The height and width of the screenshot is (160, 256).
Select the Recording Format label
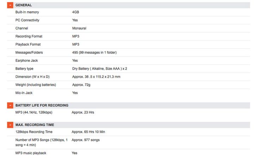(28, 36)
